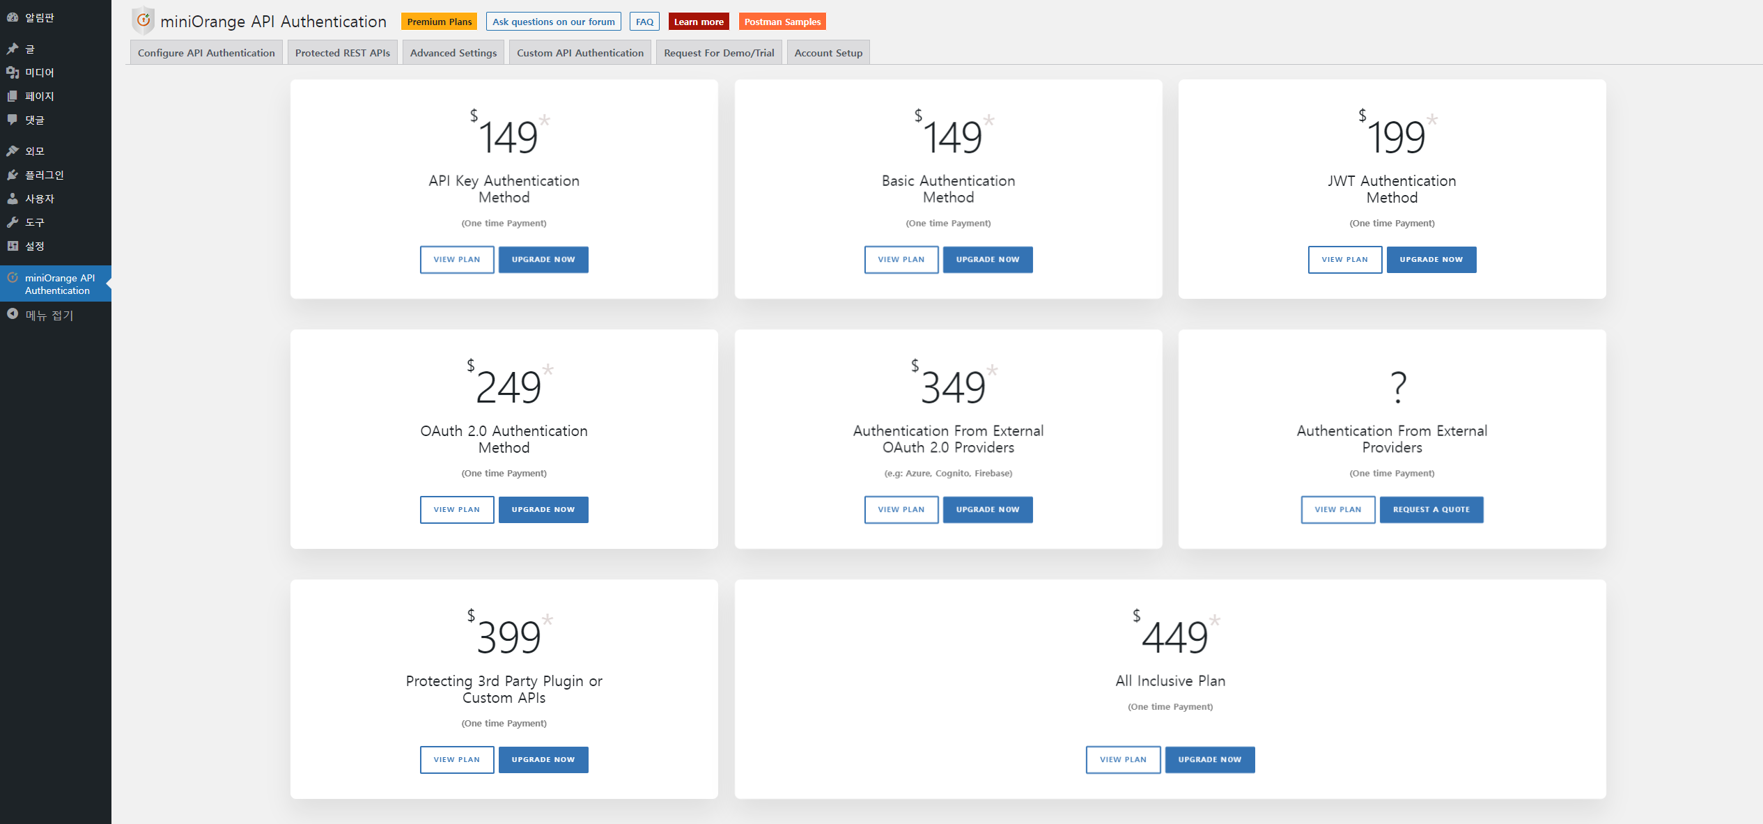Open the Advanced Settings tab
Image resolution: width=1763 pixels, height=824 pixels.
click(x=453, y=53)
